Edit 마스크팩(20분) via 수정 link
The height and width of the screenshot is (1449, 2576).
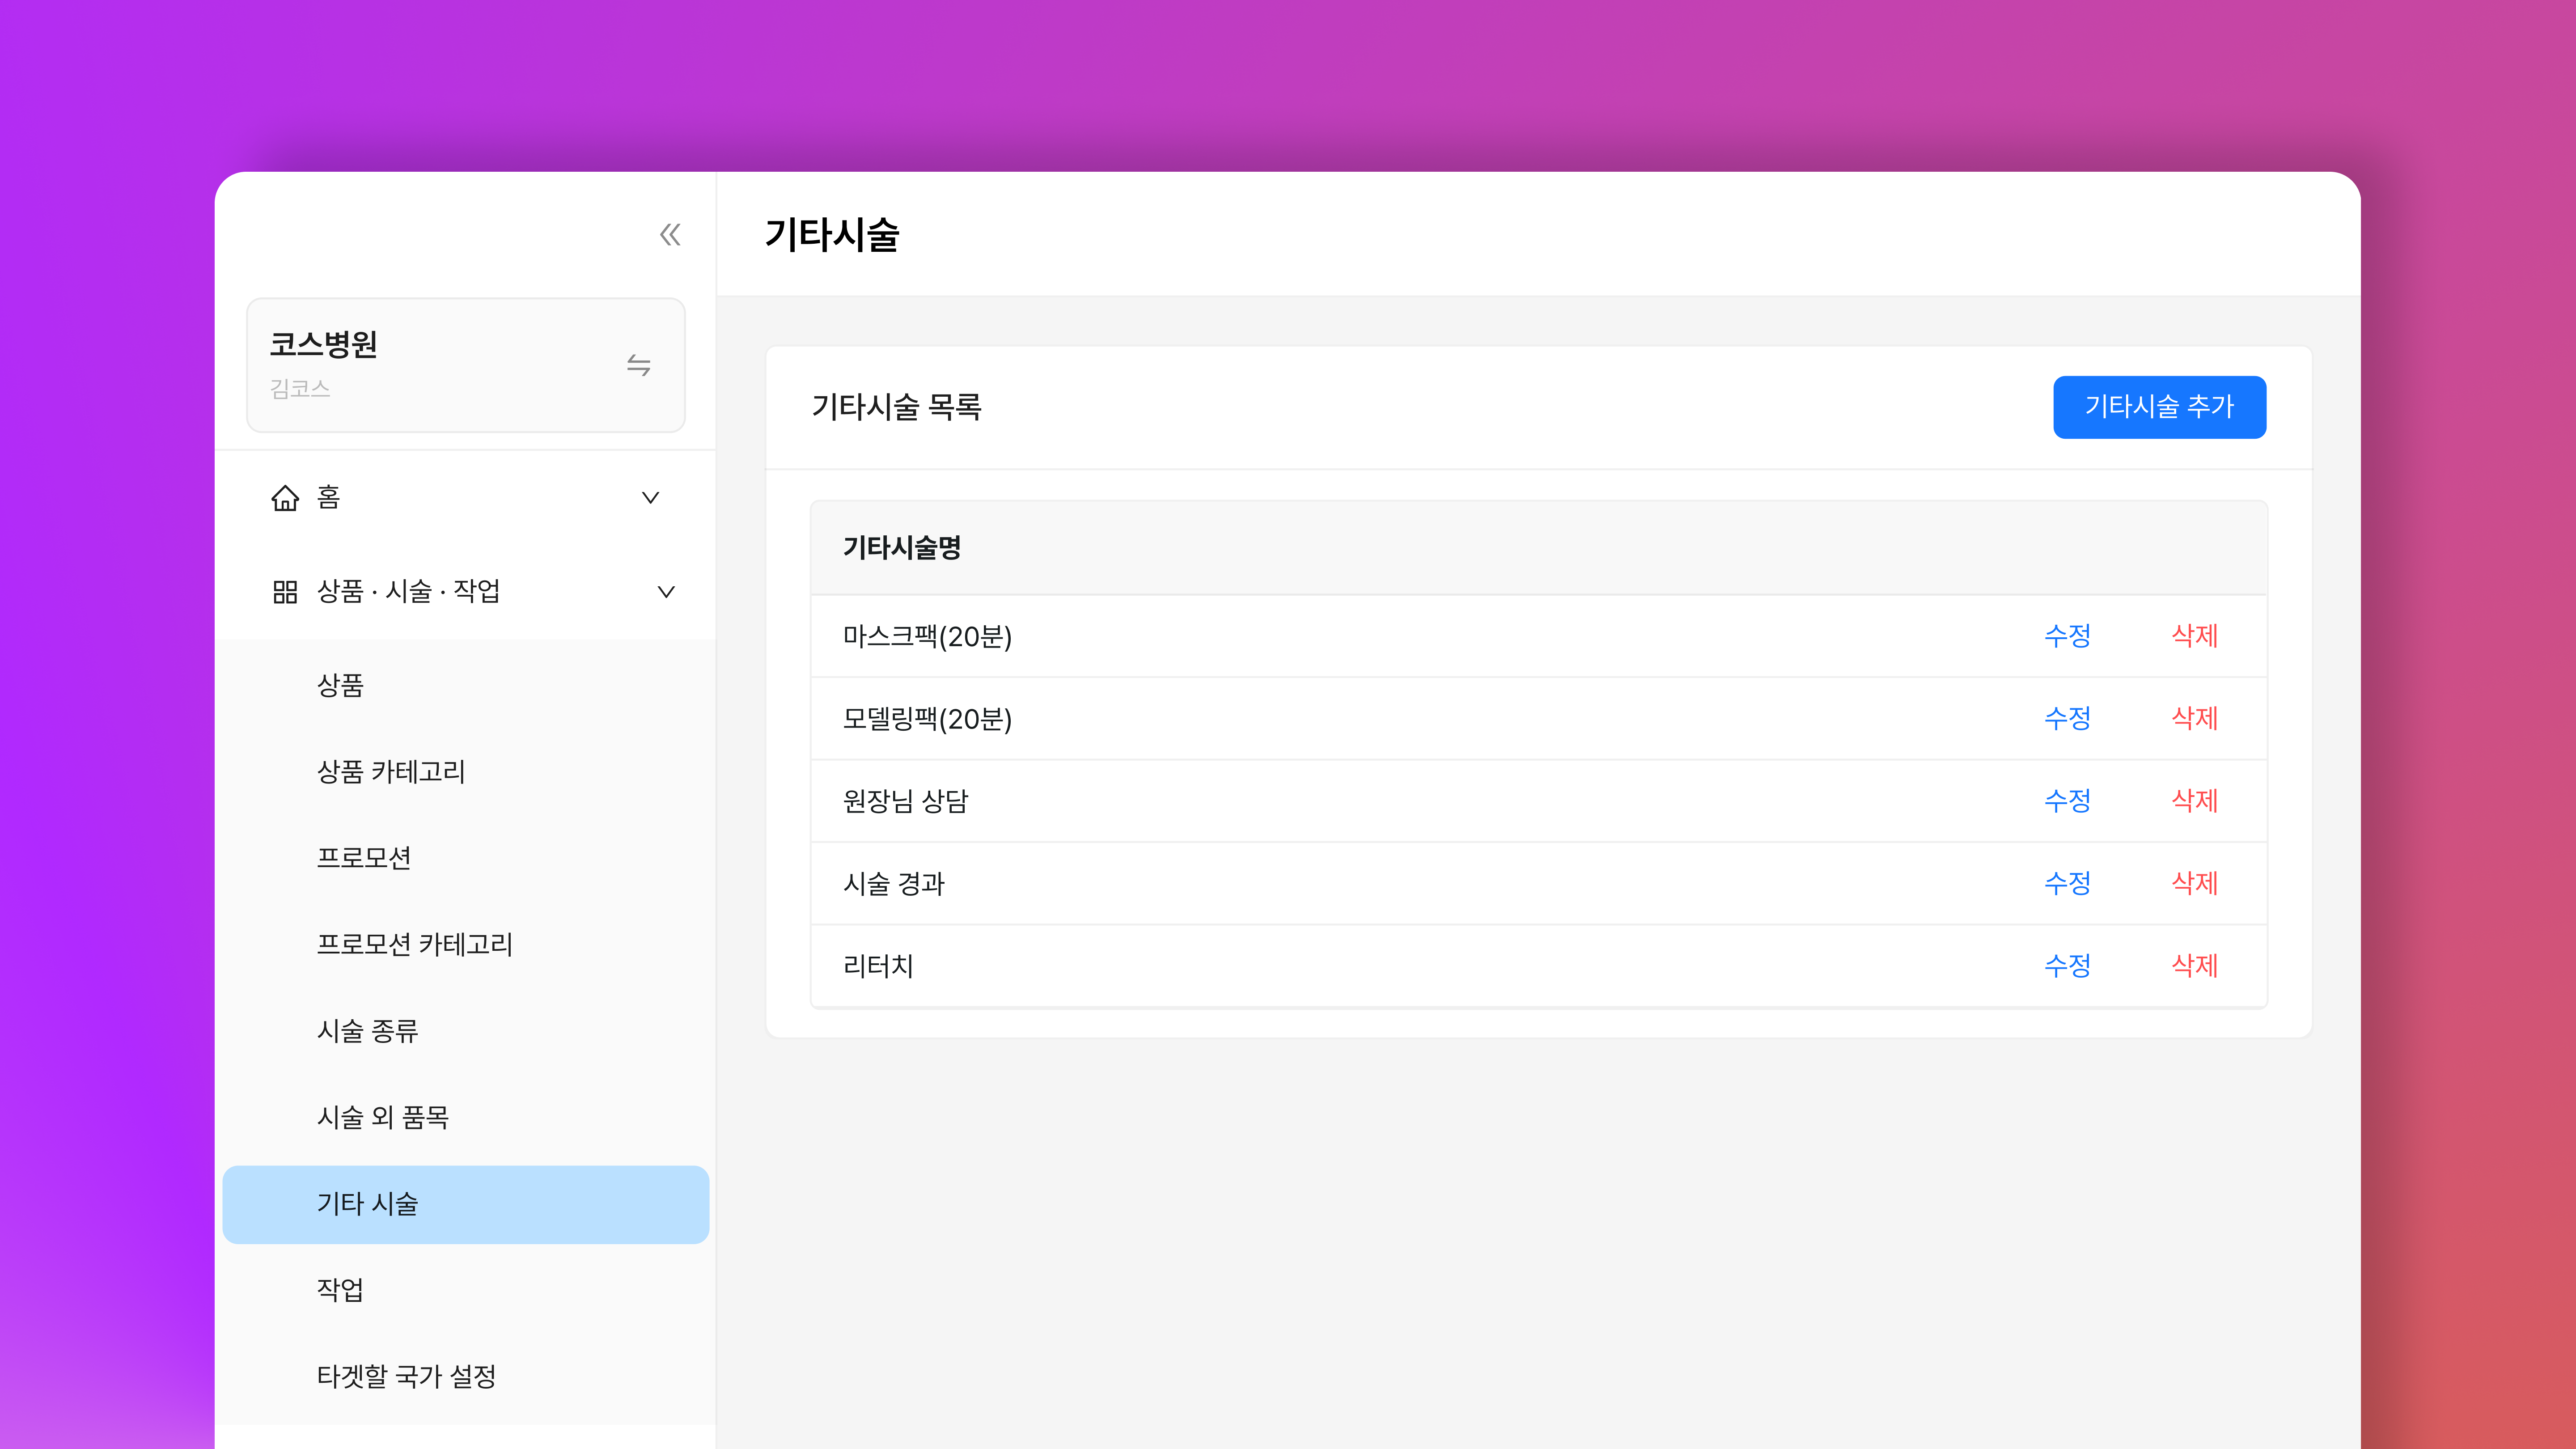tap(2067, 636)
